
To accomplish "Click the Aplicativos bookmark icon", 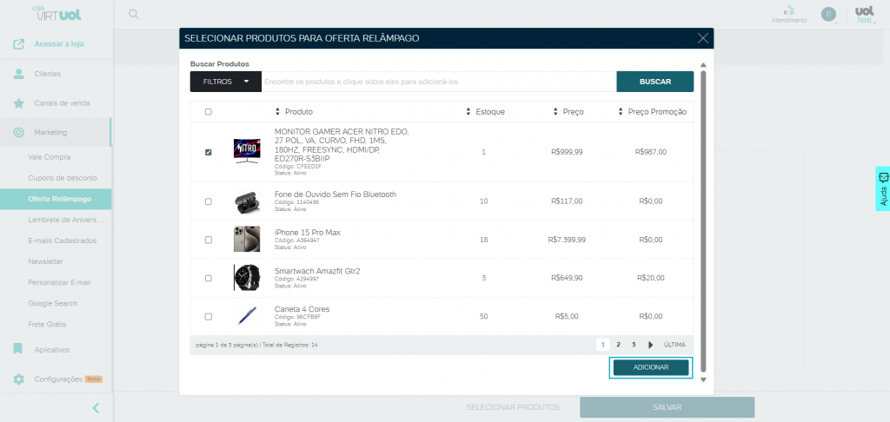I will pyautogui.click(x=18, y=349).
